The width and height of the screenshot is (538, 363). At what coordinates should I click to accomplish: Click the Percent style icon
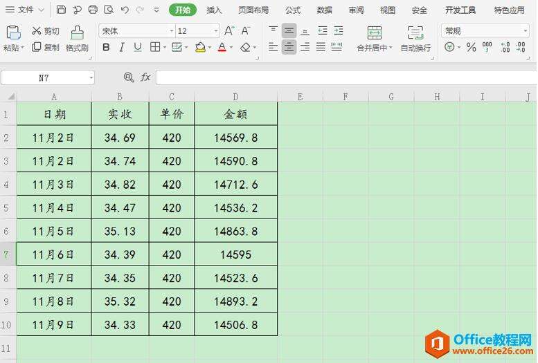(471, 47)
